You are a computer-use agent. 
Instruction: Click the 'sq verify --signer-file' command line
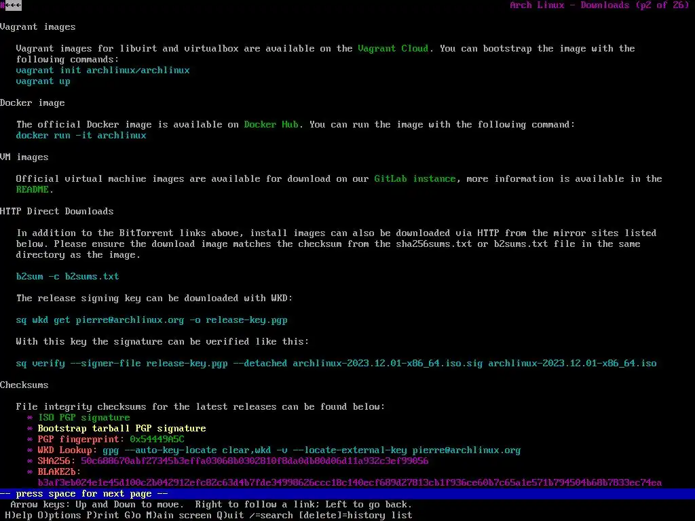tap(337, 364)
